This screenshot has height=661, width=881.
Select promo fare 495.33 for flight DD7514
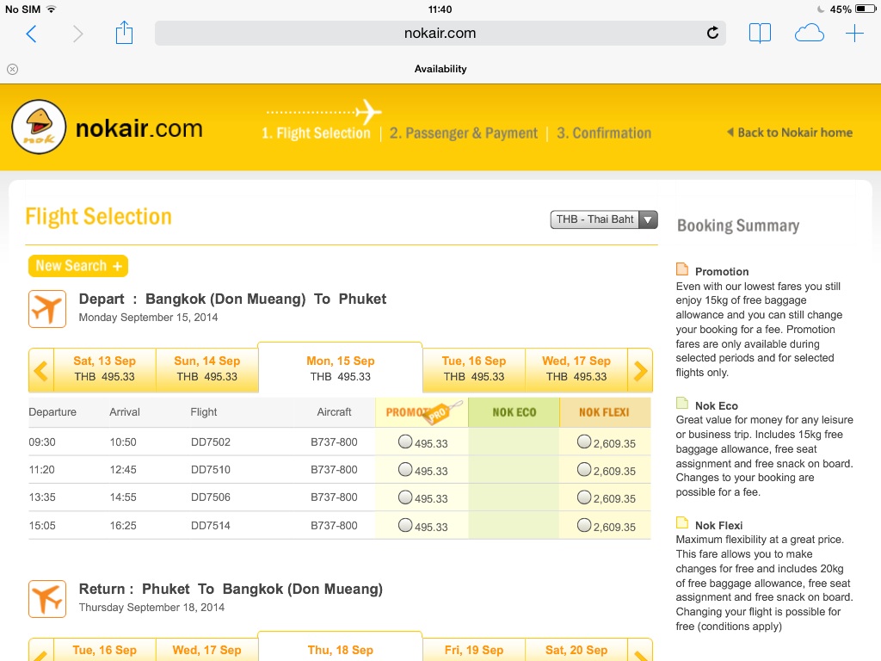pyautogui.click(x=405, y=525)
